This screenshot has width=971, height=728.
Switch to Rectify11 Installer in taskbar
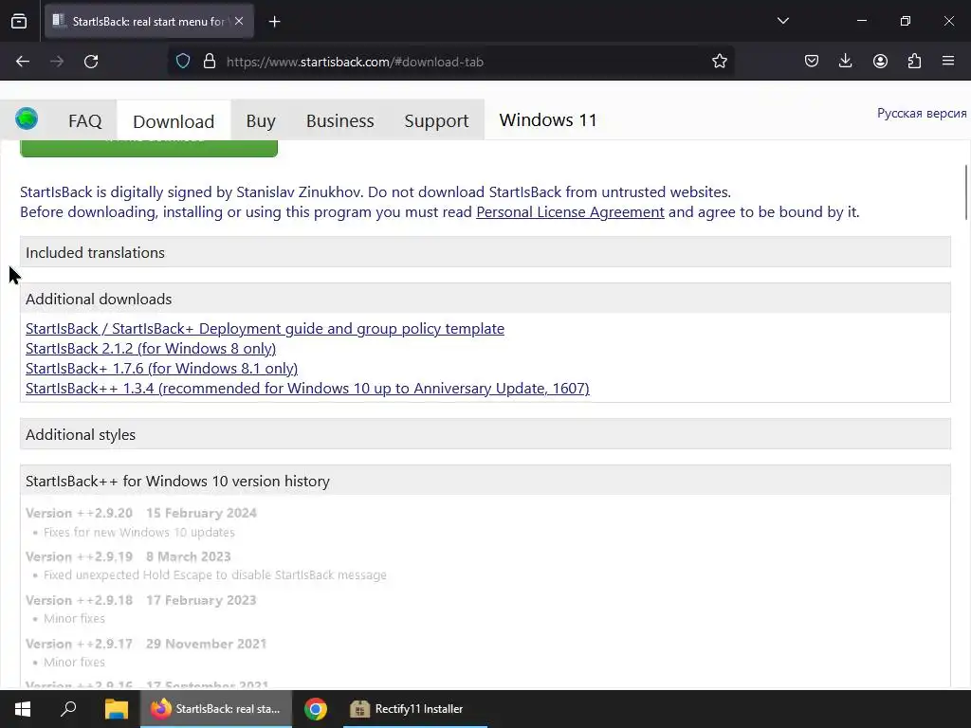(415, 709)
